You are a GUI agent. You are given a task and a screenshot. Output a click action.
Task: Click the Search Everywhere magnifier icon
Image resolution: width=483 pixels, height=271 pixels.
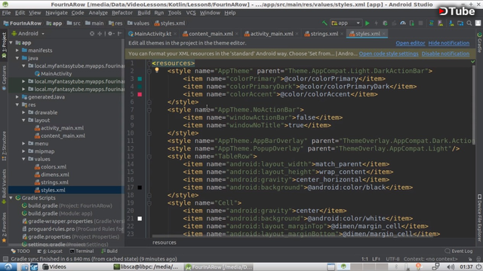click(469, 23)
